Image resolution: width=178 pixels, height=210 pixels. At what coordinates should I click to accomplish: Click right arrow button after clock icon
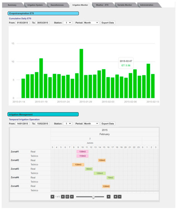click(72, 197)
